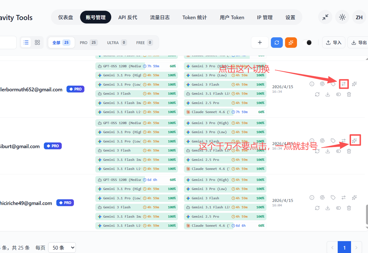Click PRO badge beside hiciriche49@gmail.com
The image size is (368, 253).
[x=65, y=203]
